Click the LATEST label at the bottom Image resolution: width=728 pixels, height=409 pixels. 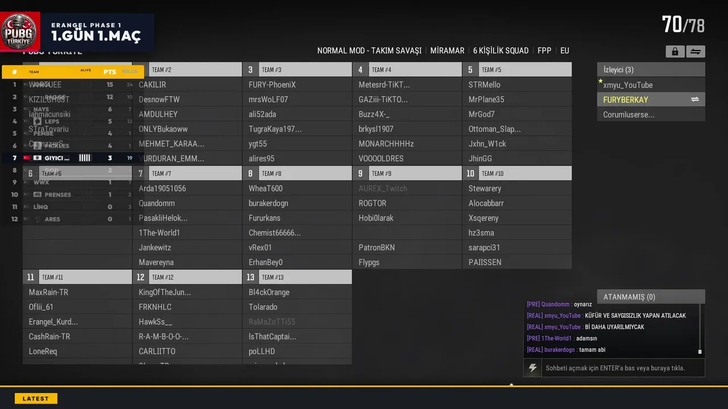[36, 399]
